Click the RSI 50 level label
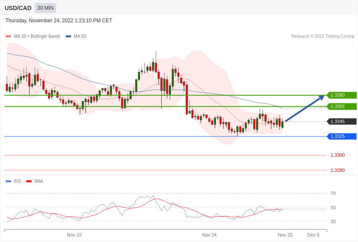The image size is (358, 242). 333,208
